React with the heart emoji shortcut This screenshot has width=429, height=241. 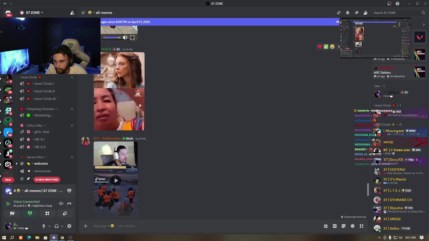pyautogui.click(x=320, y=47)
